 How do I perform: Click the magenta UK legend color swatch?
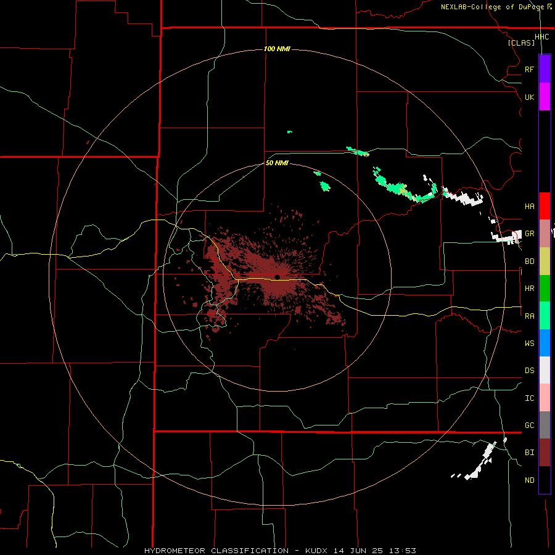[x=545, y=97]
